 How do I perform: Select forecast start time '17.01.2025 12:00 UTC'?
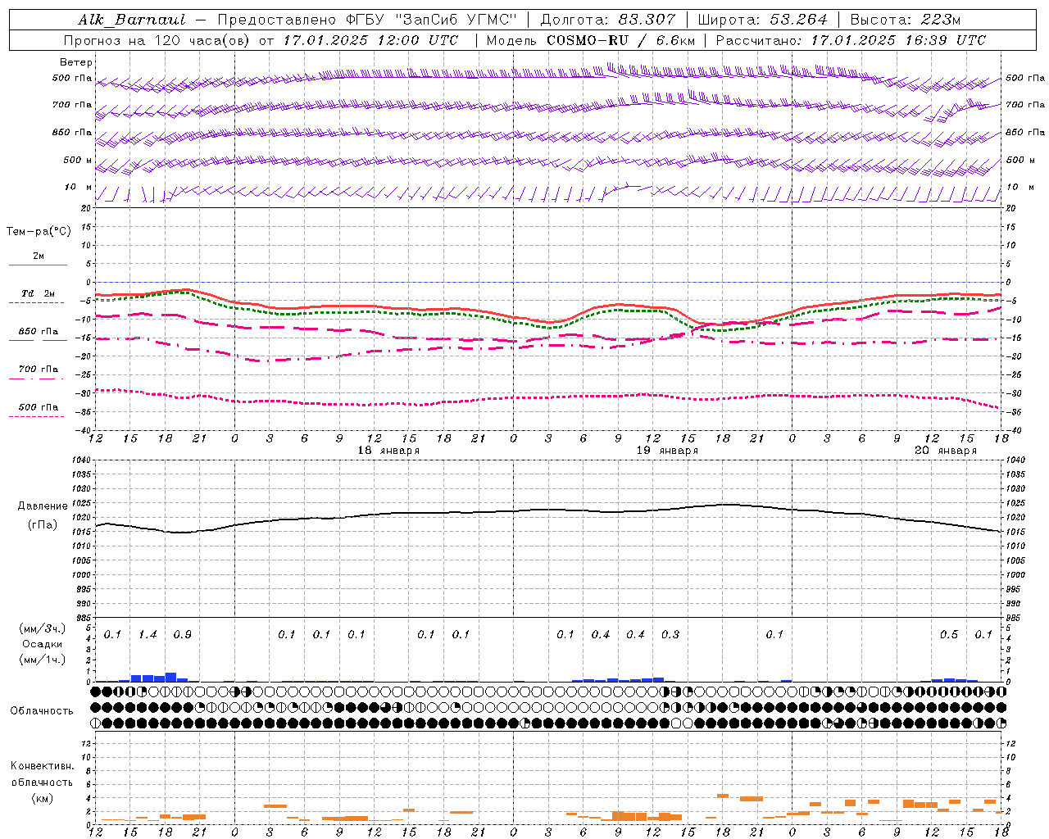pyautogui.click(x=370, y=40)
